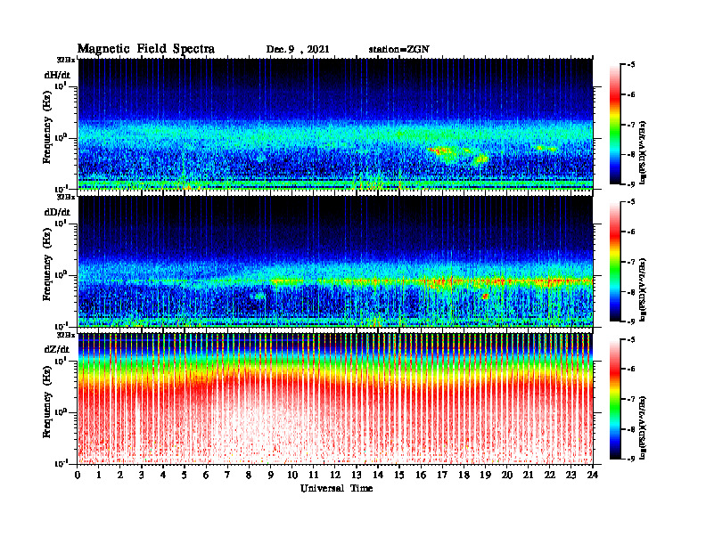Image resolution: width=706 pixels, height=545 pixels.
Task: Click the log(PSD) label of the dZ/dt color bar
Action: tap(643, 427)
